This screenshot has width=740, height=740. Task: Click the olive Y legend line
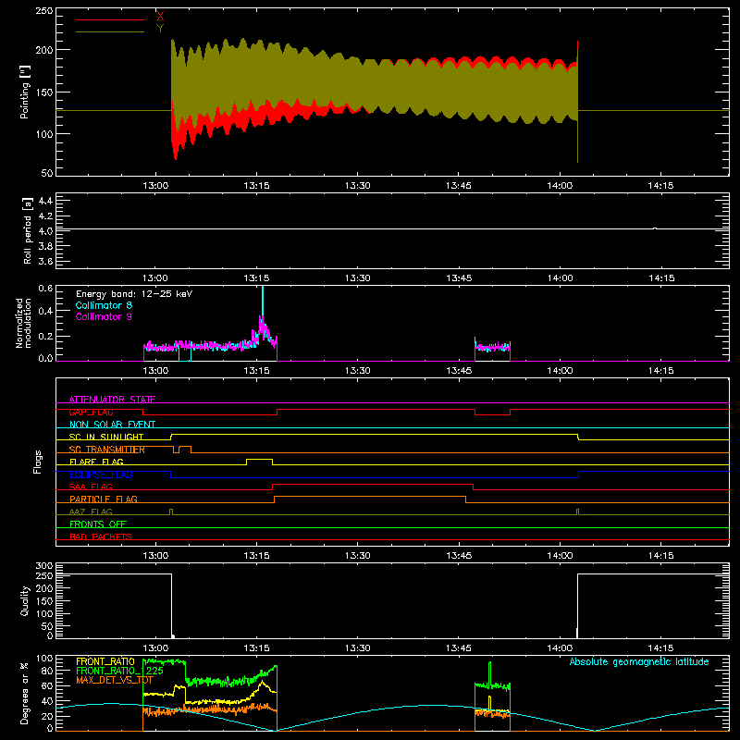110,32
